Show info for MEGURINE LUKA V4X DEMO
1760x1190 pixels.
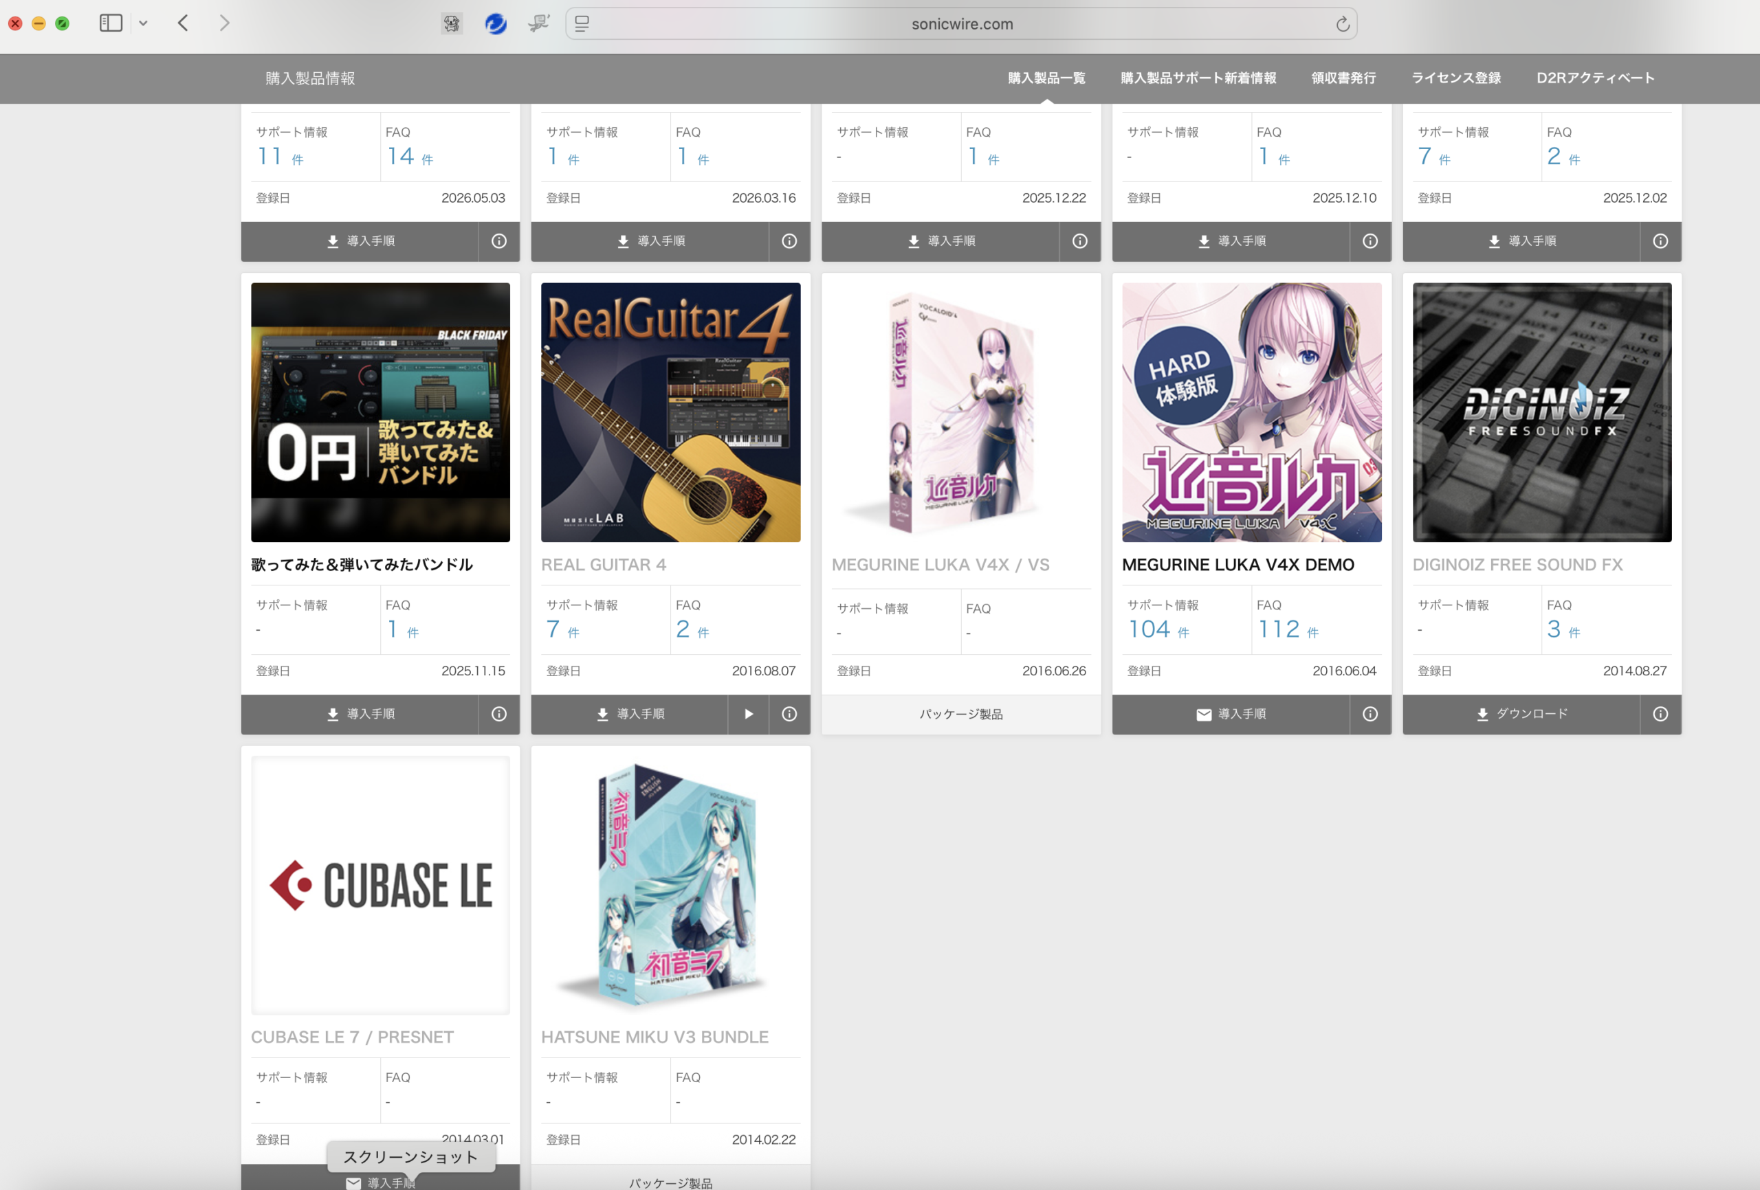click(x=1370, y=714)
